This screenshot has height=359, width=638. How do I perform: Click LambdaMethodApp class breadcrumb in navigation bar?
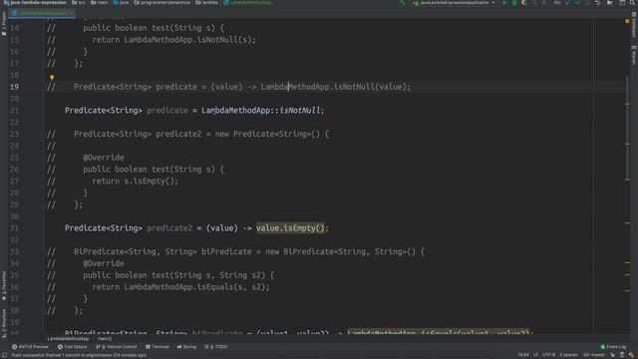[247, 3]
